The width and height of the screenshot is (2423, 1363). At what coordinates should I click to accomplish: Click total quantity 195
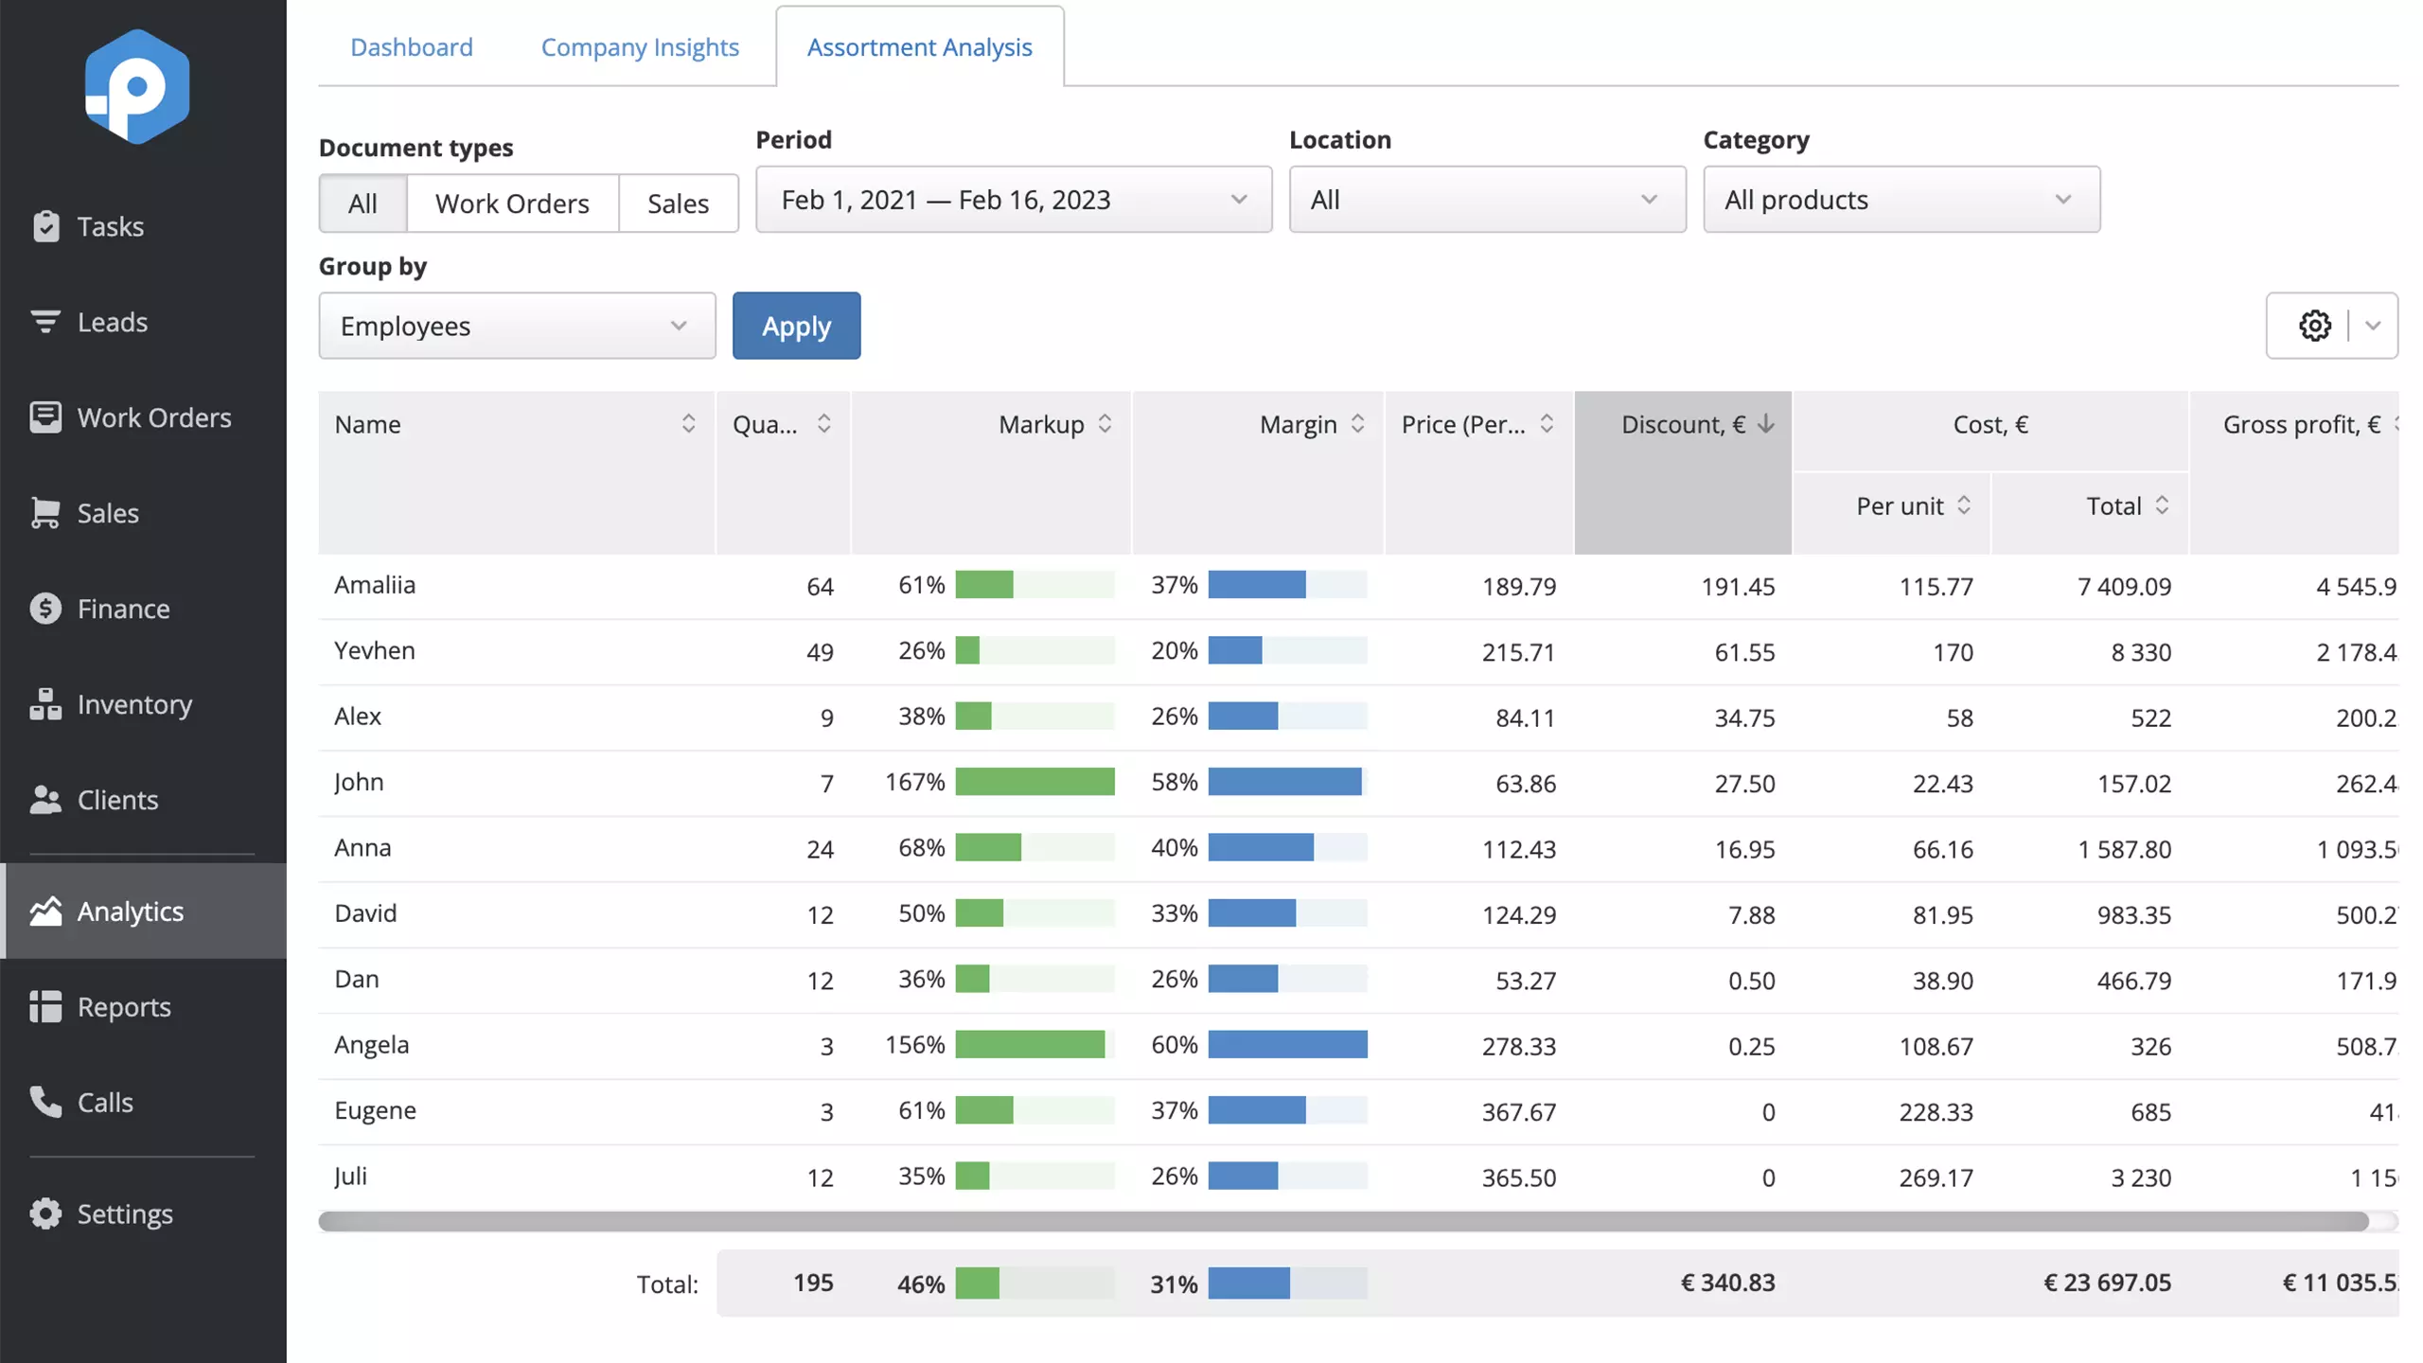point(813,1283)
